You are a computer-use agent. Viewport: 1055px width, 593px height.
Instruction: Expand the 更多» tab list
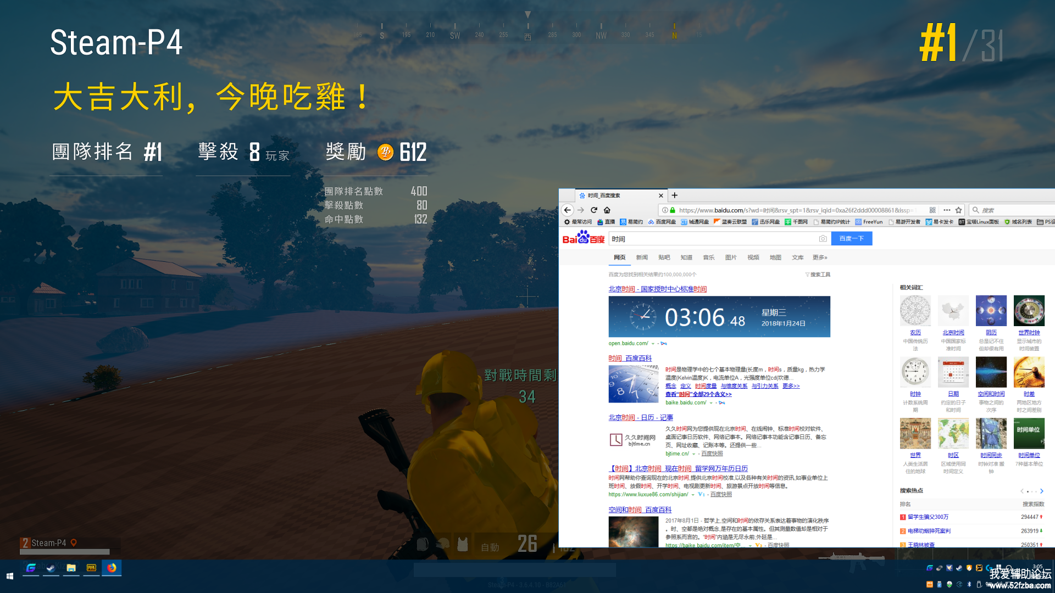point(820,257)
